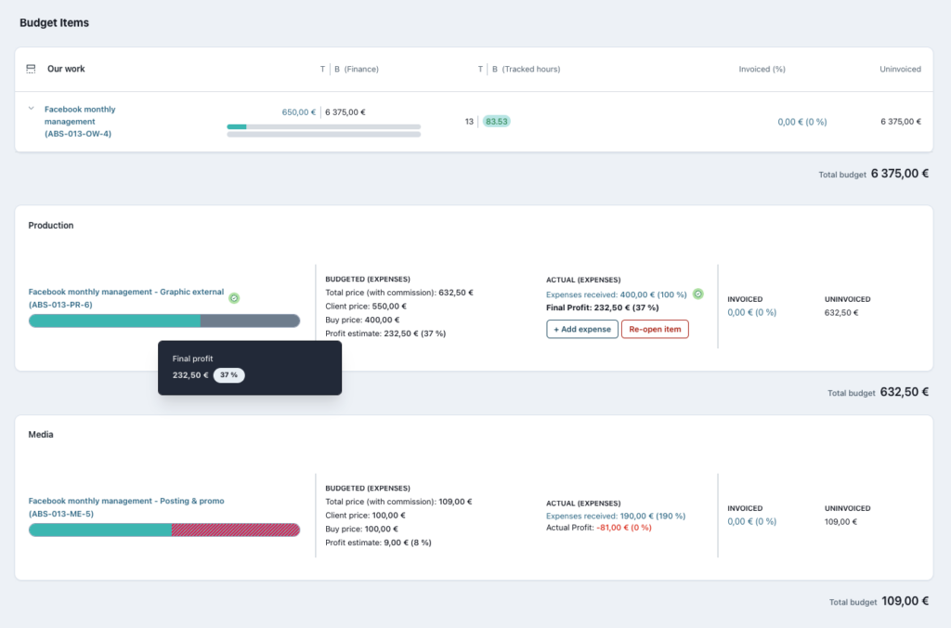Click the Total budget 632,50 € value
951x628 pixels.
tap(905, 392)
